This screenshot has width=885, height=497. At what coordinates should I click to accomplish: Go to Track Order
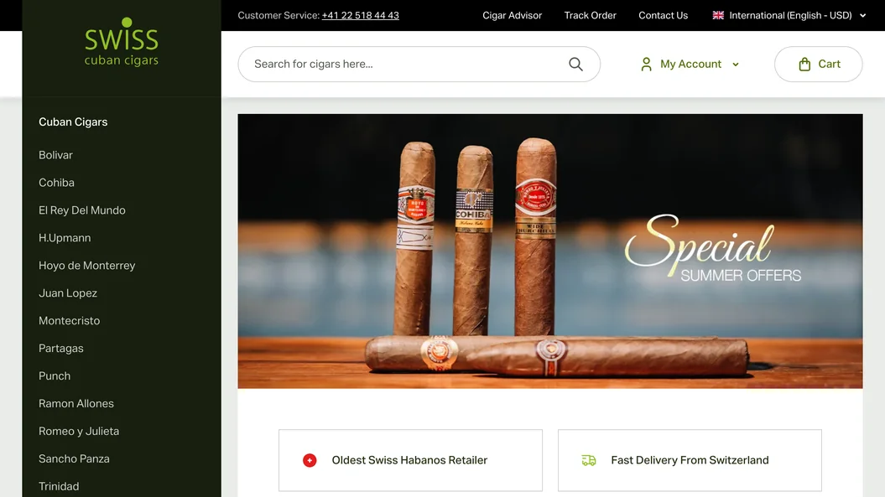tap(591, 15)
